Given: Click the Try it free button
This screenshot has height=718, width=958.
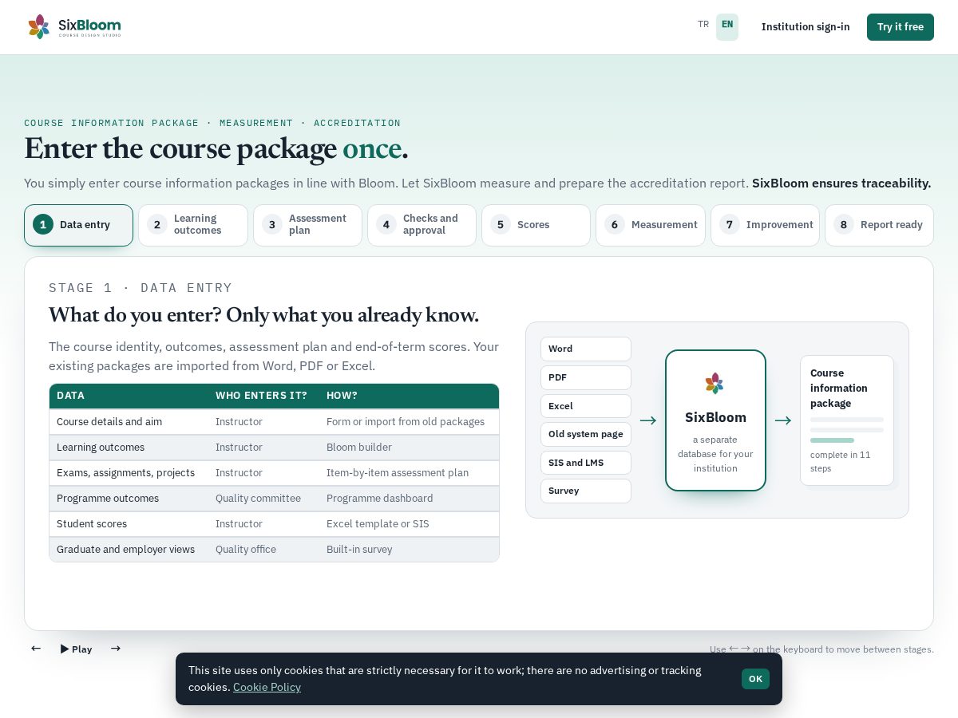Looking at the screenshot, I should click(901, 26).
